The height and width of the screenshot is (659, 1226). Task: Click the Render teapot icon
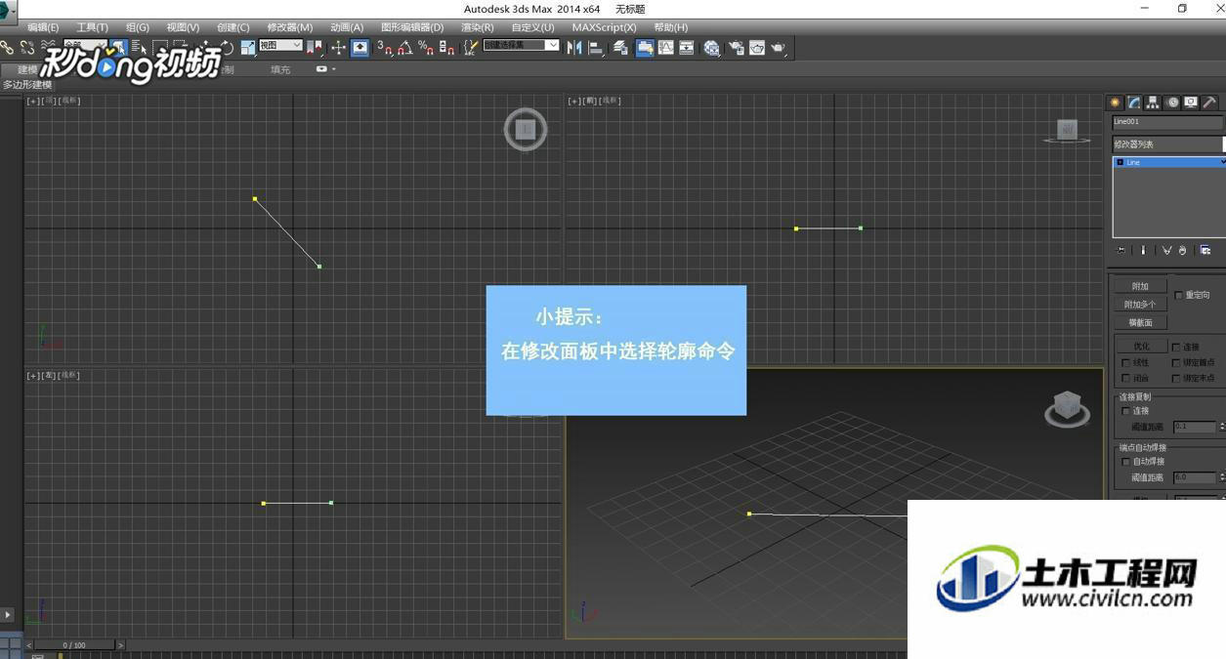(x=778, y=47)
